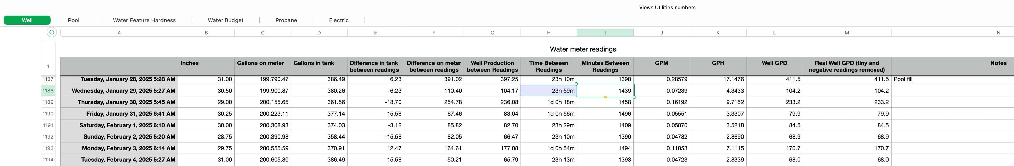Select the Water Budget tab
Screen dimensions: 1014x166
[x=225, y=20]
